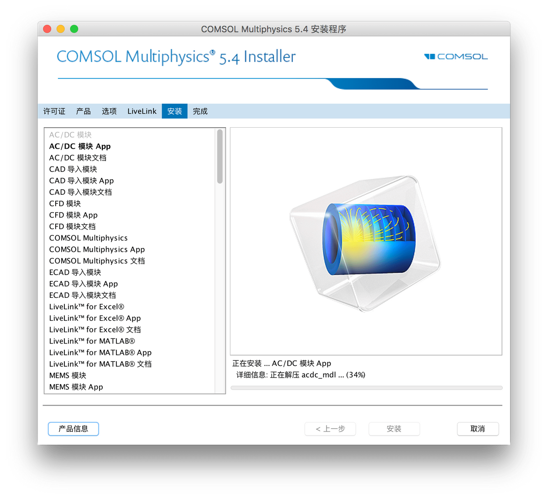Screen dimensions: 548x499
Task: Open the 选项 tab
Action: pyautogui.click(x=109, y=111)
